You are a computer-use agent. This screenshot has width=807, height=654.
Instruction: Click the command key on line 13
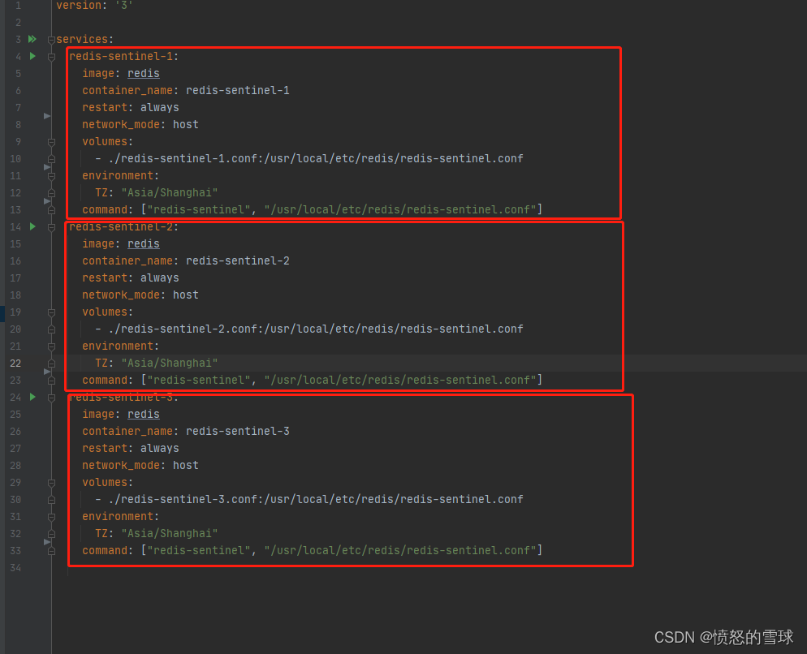point(105,209)
